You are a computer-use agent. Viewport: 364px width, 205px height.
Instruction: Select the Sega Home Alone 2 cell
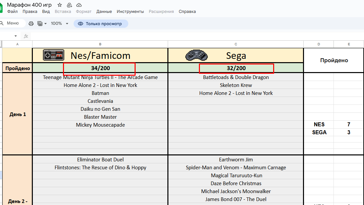(236, 93)
